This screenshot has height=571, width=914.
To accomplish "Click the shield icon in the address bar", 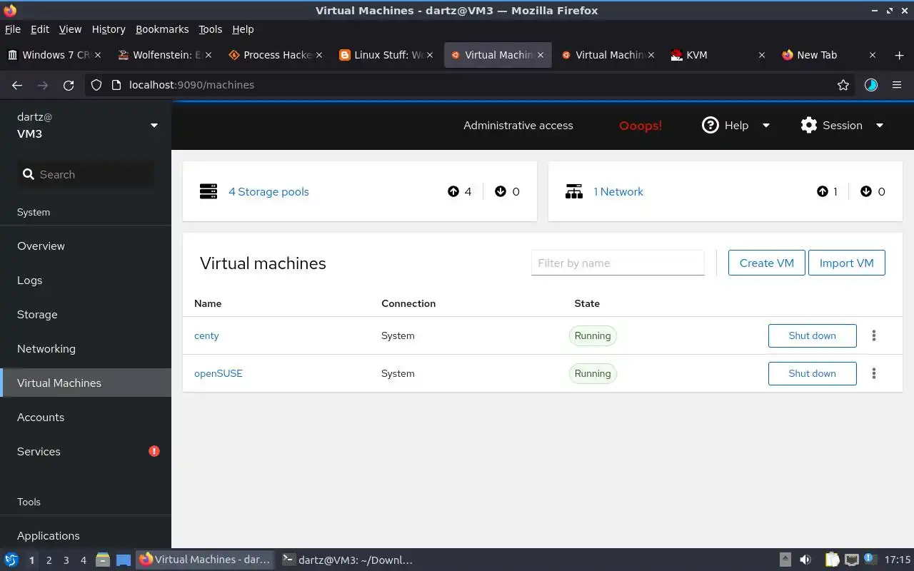I will pyautogui.click(x=97, y=85).
